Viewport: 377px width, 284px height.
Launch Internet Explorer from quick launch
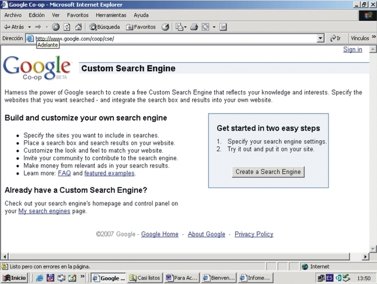coord(40,278)
